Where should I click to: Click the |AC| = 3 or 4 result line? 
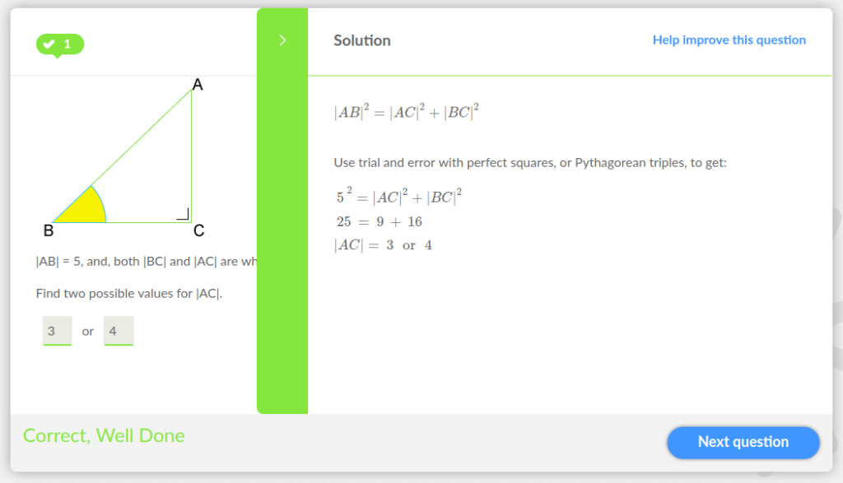383,245
